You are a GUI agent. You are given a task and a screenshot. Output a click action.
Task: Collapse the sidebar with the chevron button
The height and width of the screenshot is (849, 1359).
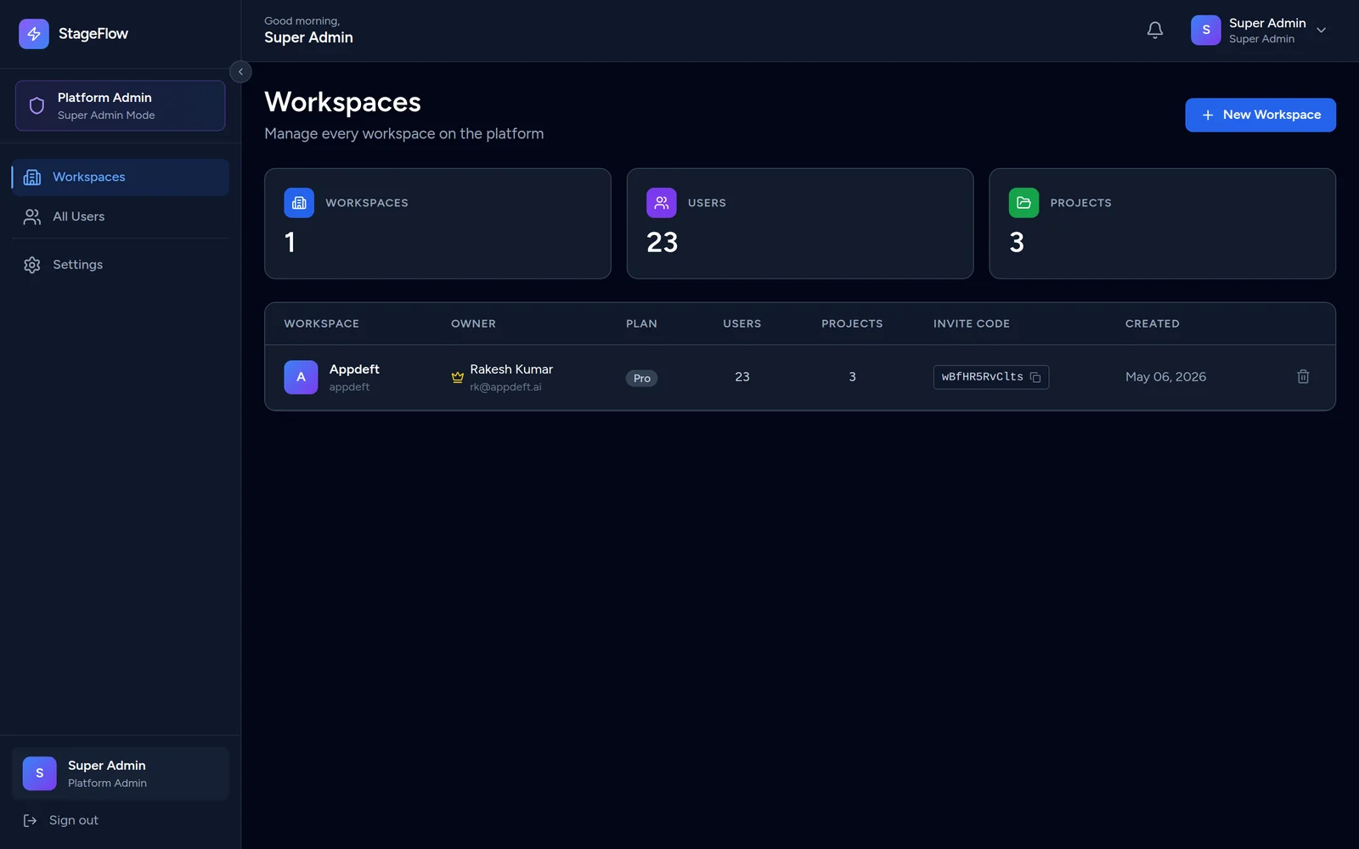coord(240,72)
